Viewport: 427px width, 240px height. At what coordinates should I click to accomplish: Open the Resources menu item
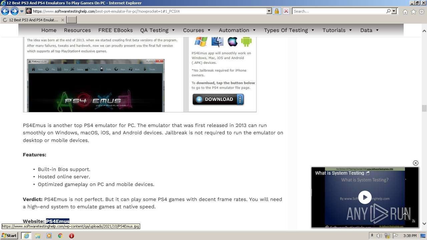(x=77, y=30)
